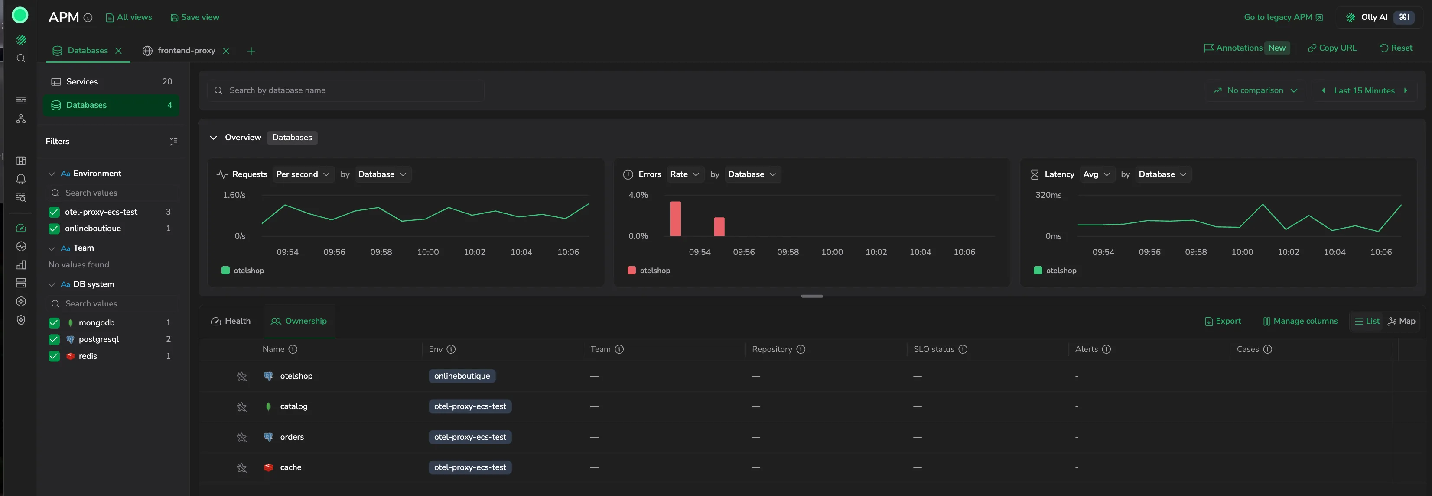Uncheck the postgresql DB system filter
This screenshot has width=1432, height=496.
click(54, 339)
